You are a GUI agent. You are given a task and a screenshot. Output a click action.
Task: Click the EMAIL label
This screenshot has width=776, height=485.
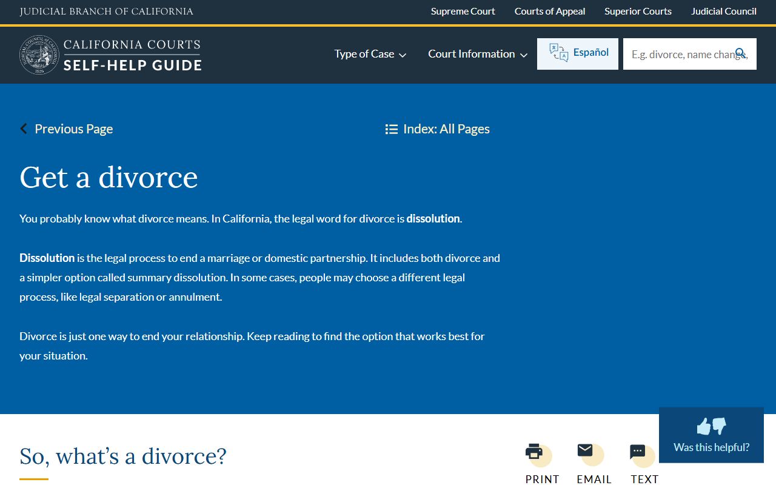[594, 479]
